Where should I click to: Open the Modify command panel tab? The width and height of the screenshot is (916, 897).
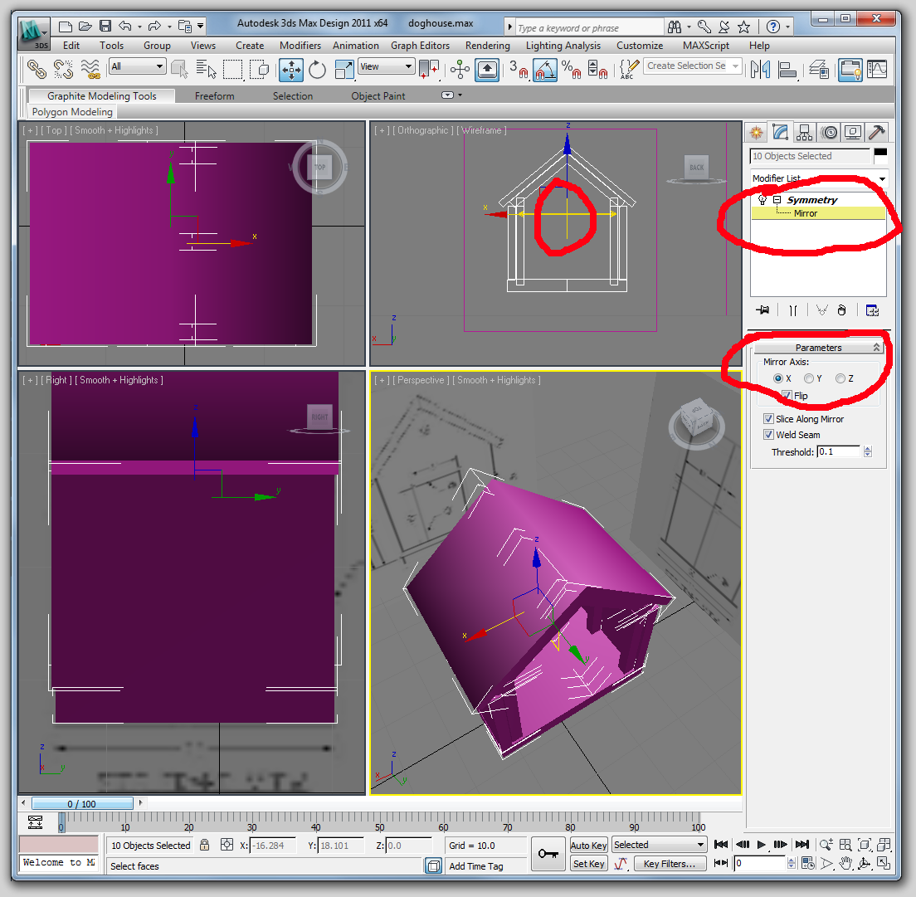click(x=780, y=132)
